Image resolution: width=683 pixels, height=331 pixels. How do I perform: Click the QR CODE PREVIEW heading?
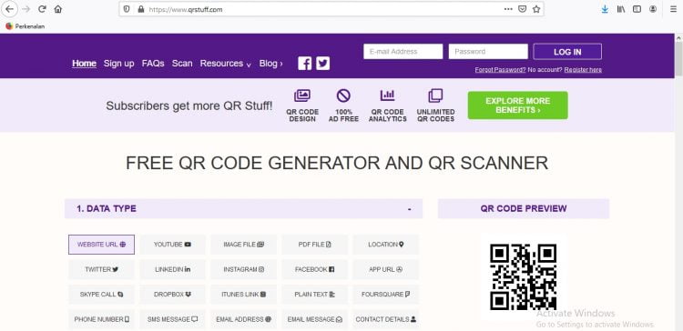click(524, 209)
